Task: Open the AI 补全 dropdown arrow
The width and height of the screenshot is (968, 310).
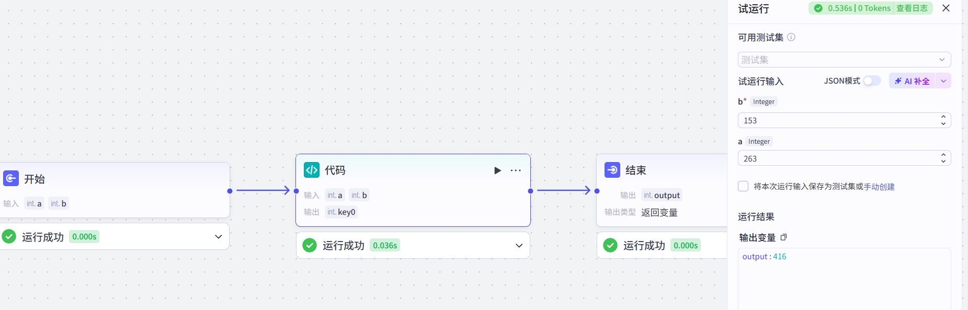Action: (943, 81)
